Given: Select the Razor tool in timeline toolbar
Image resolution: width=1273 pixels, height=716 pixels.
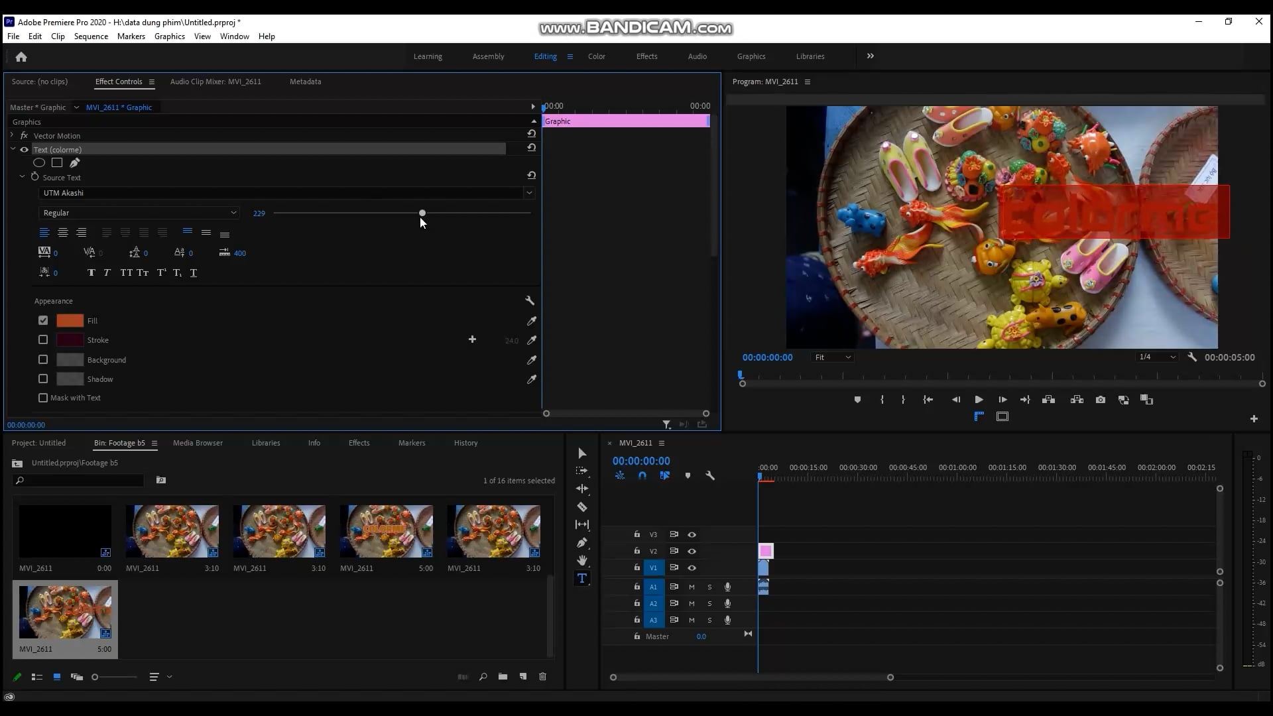Looking at the screenshot, I should coord(581,507).
